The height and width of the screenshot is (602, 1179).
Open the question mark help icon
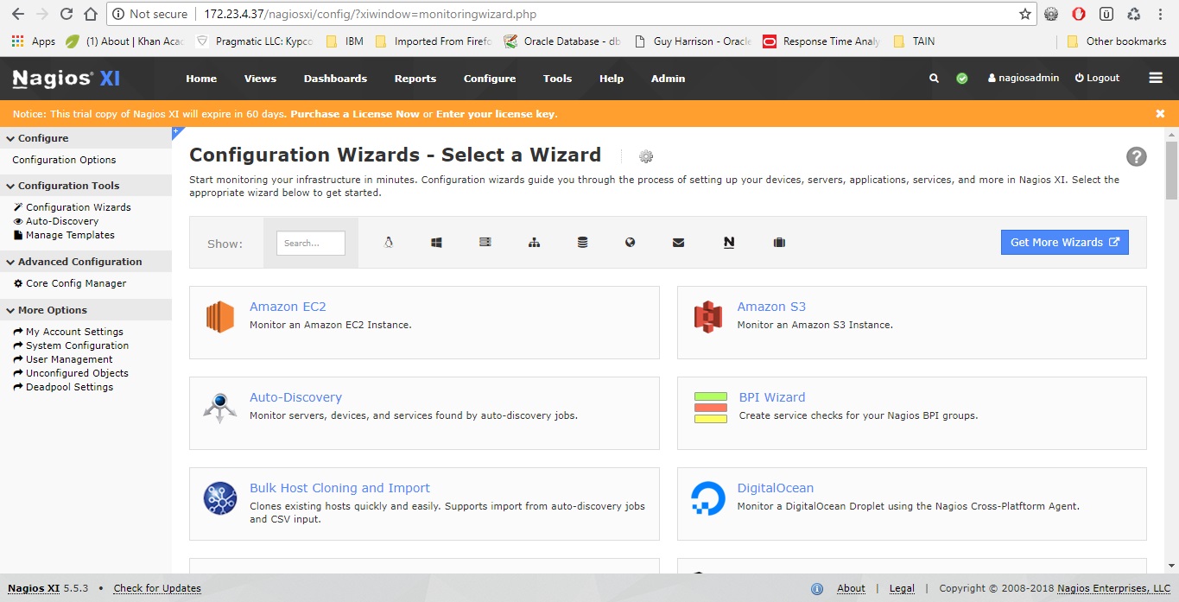[1137, 156]
